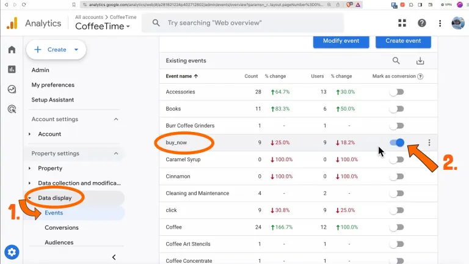Open Setup Assistant in admin menu
The image size is (469, 264).
click(x=53, y=100)
